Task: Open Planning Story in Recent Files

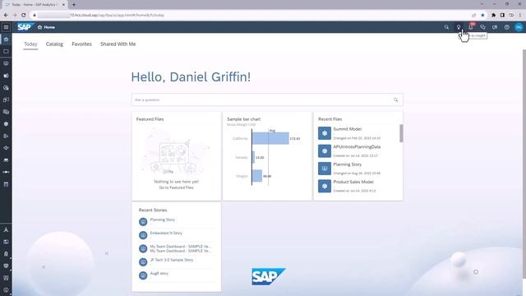Action: point(347,164)
